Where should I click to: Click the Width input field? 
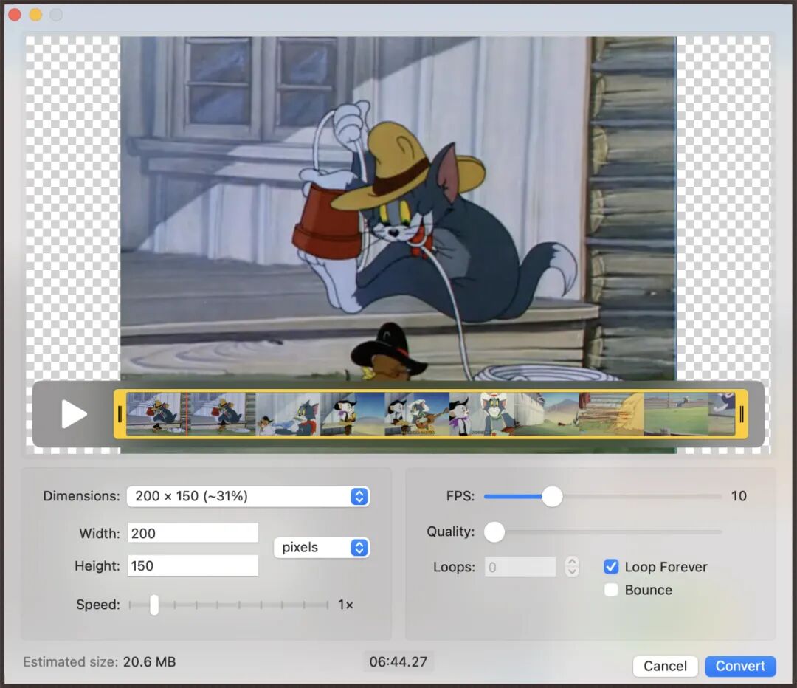click(x=193, y=533)
